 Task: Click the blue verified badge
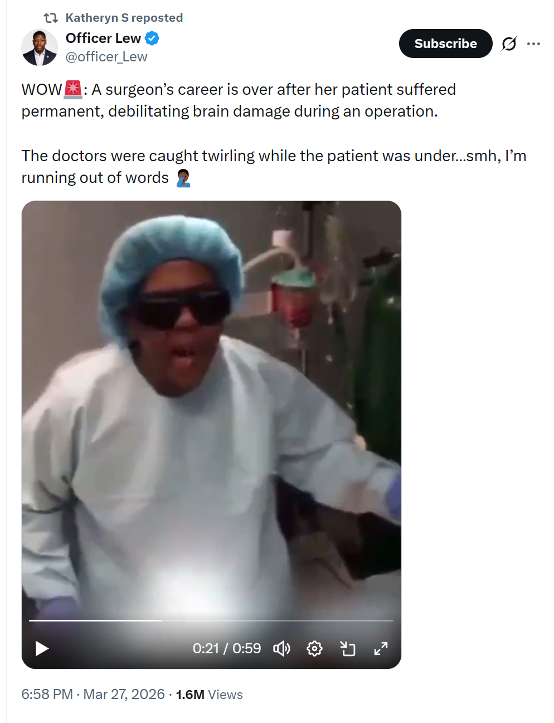click(x=152, y=38)
